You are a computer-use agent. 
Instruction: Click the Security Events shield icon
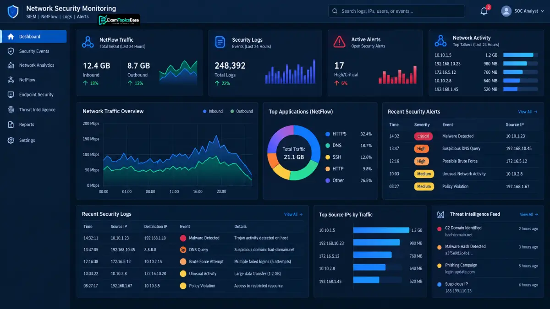point(11,51)
